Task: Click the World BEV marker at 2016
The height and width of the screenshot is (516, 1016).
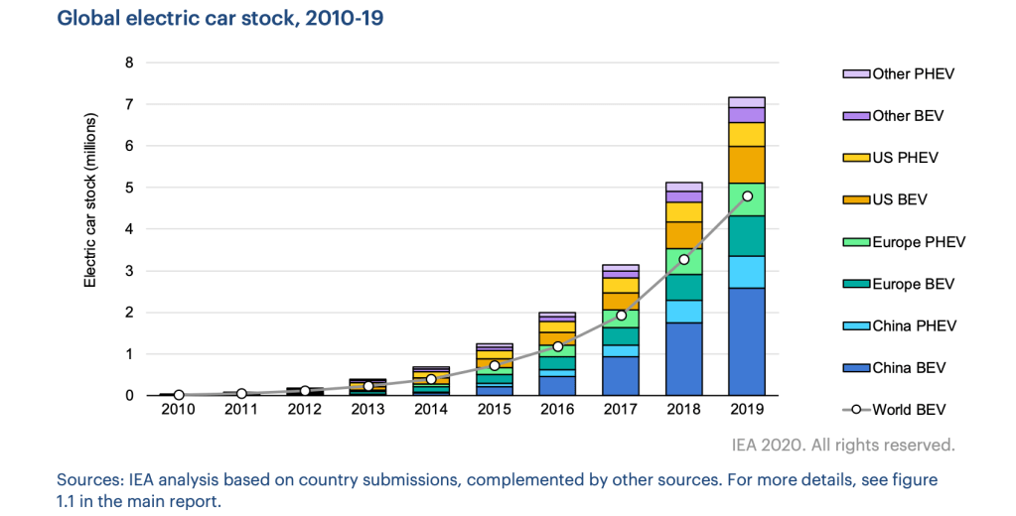Action: 557,346
